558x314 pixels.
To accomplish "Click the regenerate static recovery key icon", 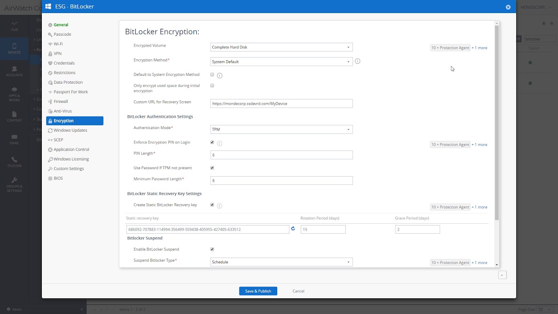I will (293, 229).
